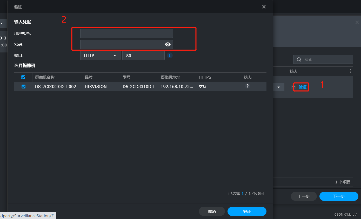Image resolution: width=361 pixels, height=219 pixels.
Task: Click the 搜索 search box
Action: [323, 59]
